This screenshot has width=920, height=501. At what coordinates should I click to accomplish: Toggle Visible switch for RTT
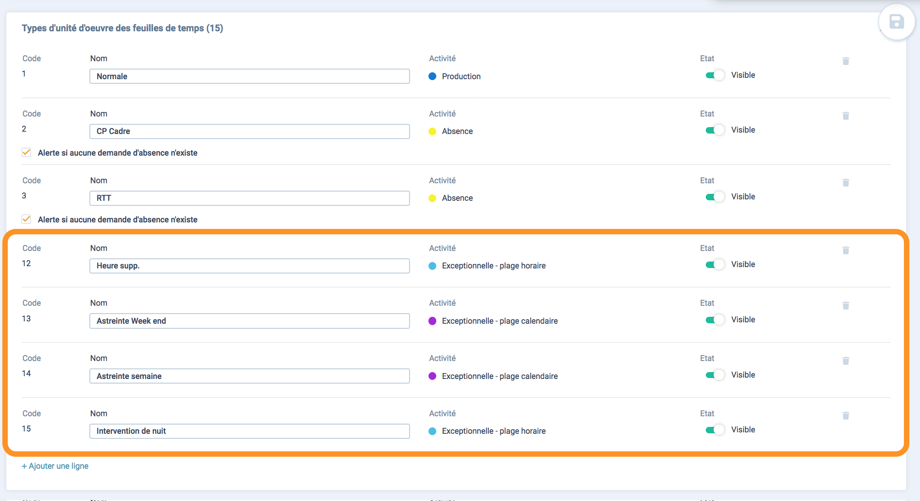click(715, 197)
